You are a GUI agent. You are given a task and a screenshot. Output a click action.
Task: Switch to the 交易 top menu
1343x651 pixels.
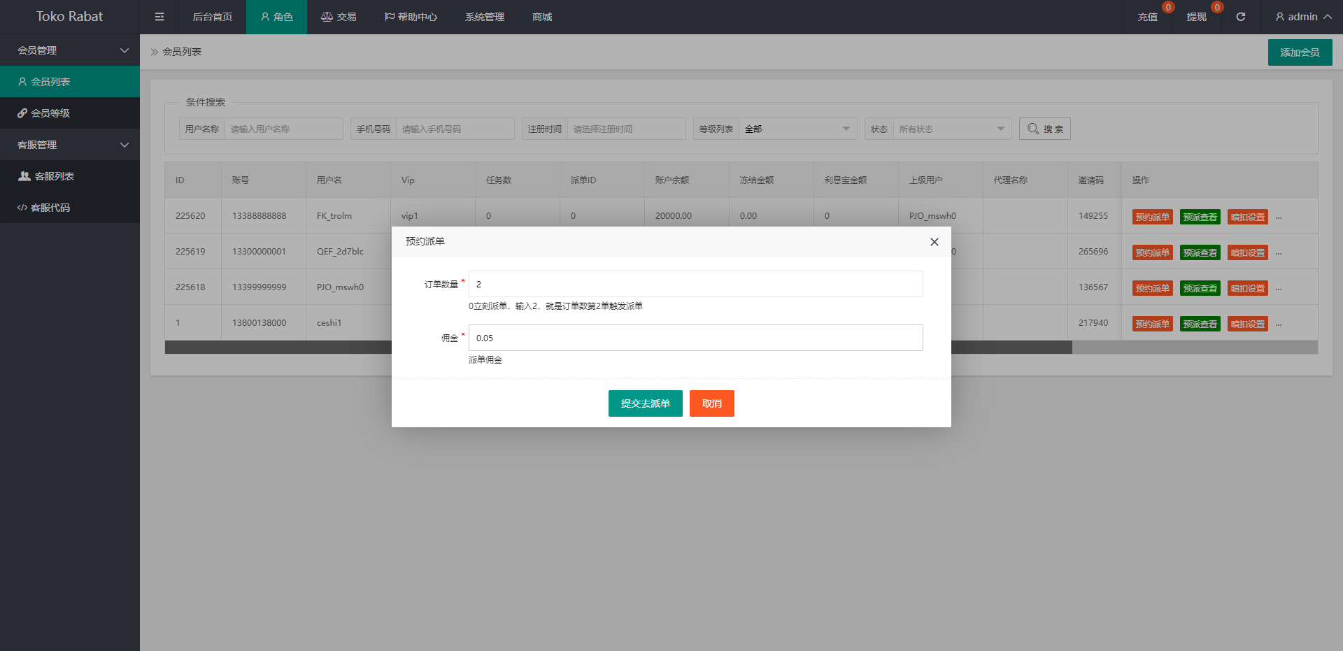click(339, 17)
